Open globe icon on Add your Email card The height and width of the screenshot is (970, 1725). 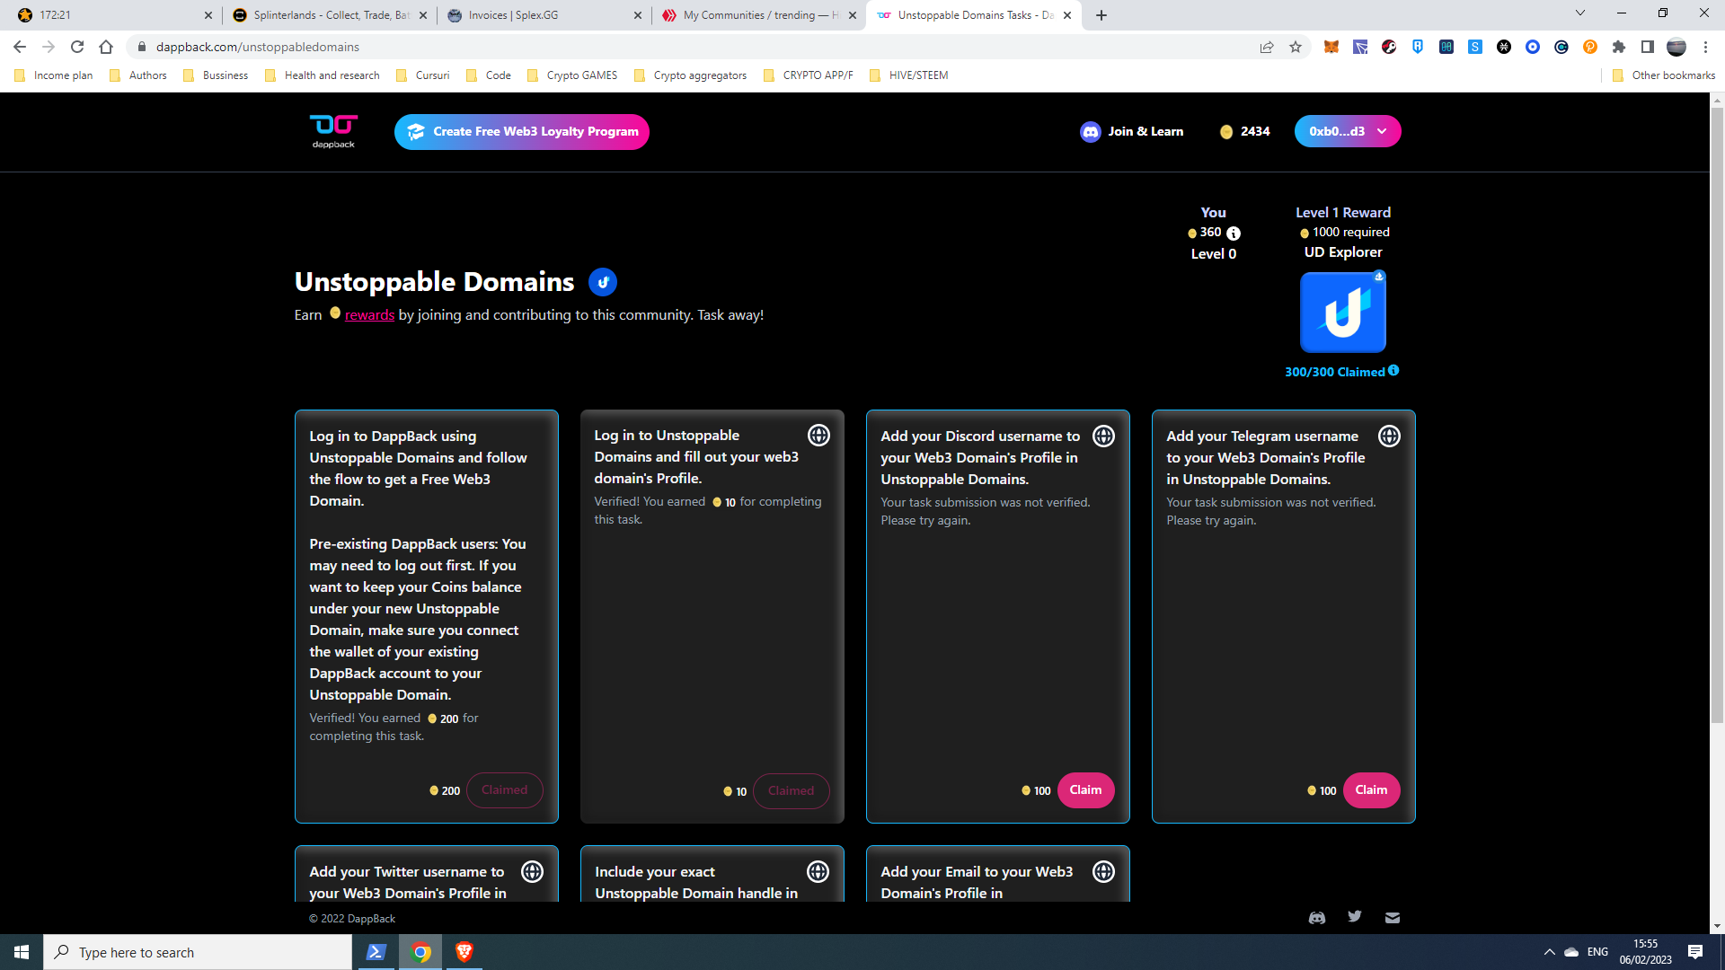tap(1103, 872)
